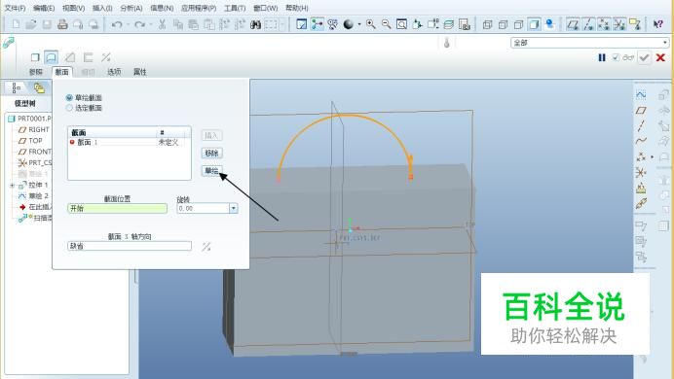Click the binoculars find tool icon
Viewport: 674px width, 379px height.
[255, 24]
